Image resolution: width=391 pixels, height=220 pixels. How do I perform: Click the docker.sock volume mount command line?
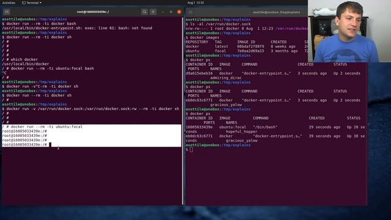(x=90, y=109)
